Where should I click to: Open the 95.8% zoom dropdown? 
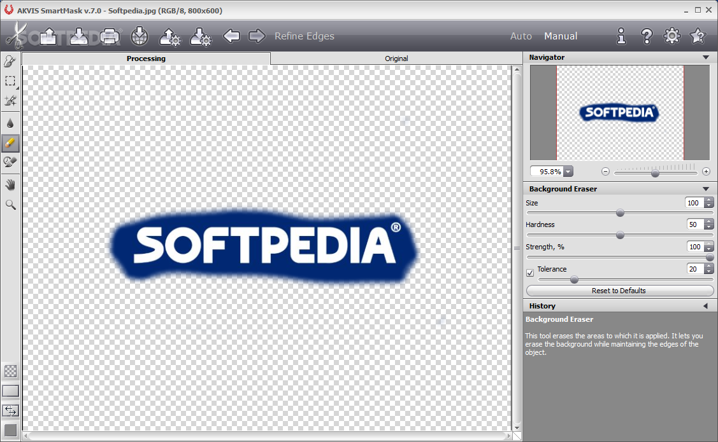coord(568,172)
